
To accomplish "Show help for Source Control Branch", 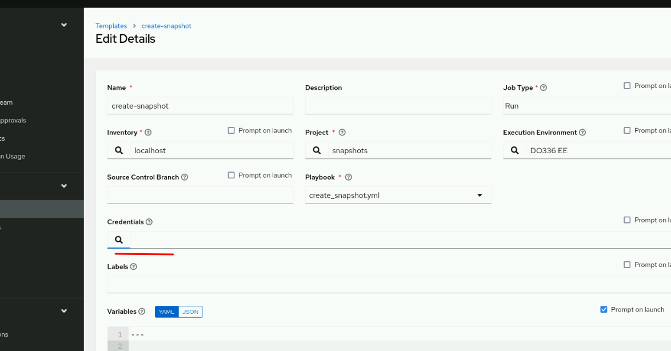I will (x=185, y=177).
